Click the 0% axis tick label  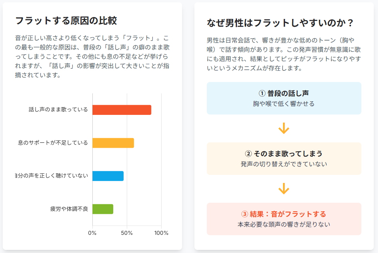point(92,233)
